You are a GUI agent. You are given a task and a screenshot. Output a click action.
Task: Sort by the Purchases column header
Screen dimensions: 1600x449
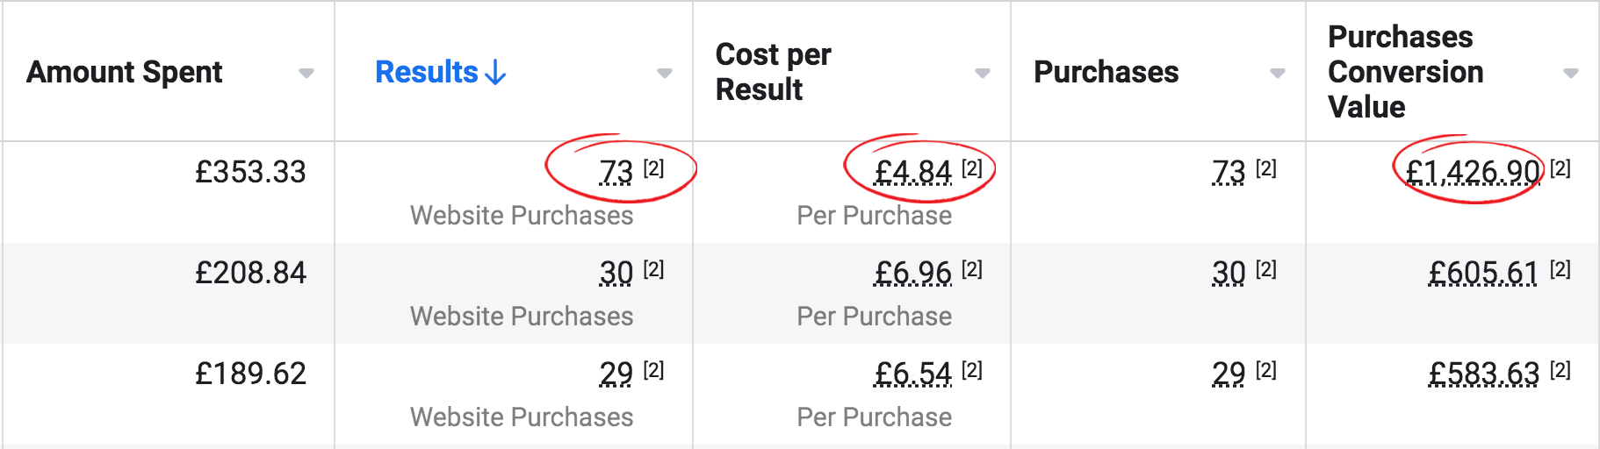1106,72
